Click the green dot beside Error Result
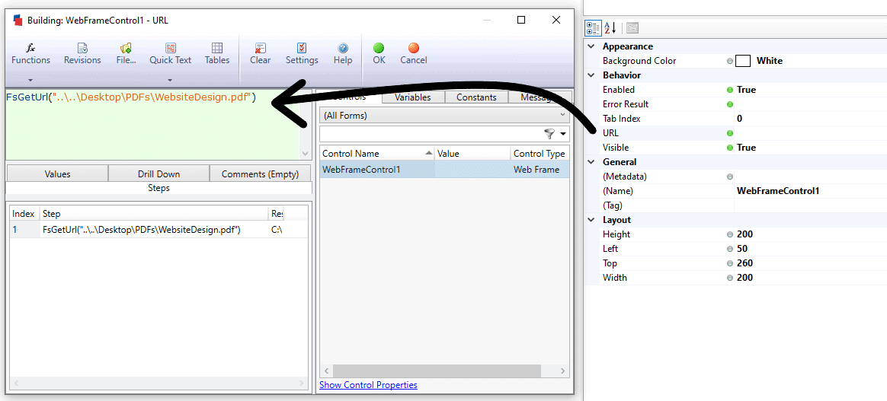887x401 pixels. 730,104
